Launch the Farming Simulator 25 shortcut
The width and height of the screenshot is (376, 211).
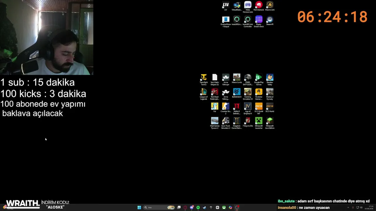(x=248, y=94)
